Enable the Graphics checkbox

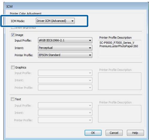pyautogui.click(x=13, y=67)
